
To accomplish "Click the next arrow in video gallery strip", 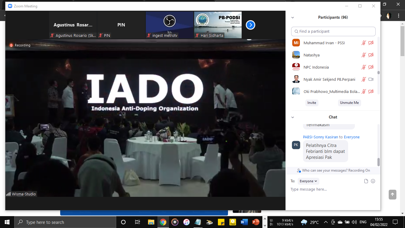I will (x=251, y=25).
